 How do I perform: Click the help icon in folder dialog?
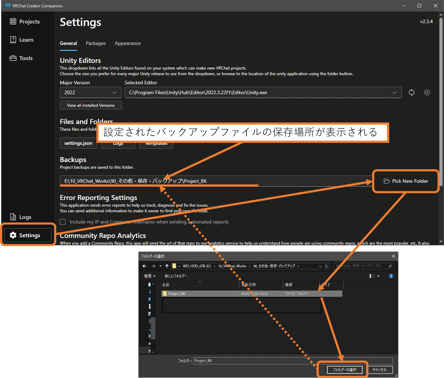click(391, 276)
